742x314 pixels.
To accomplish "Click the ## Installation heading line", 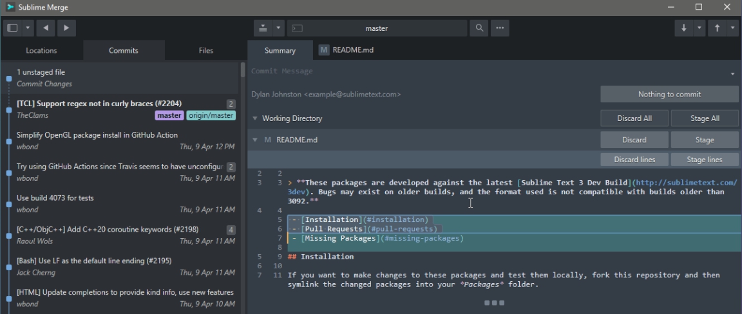I will pos(320,256).
